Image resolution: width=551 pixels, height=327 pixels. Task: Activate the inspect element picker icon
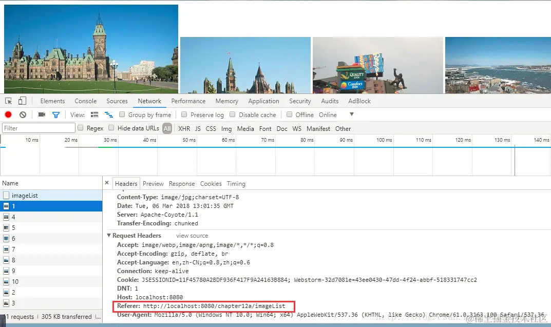pos(8,101)
